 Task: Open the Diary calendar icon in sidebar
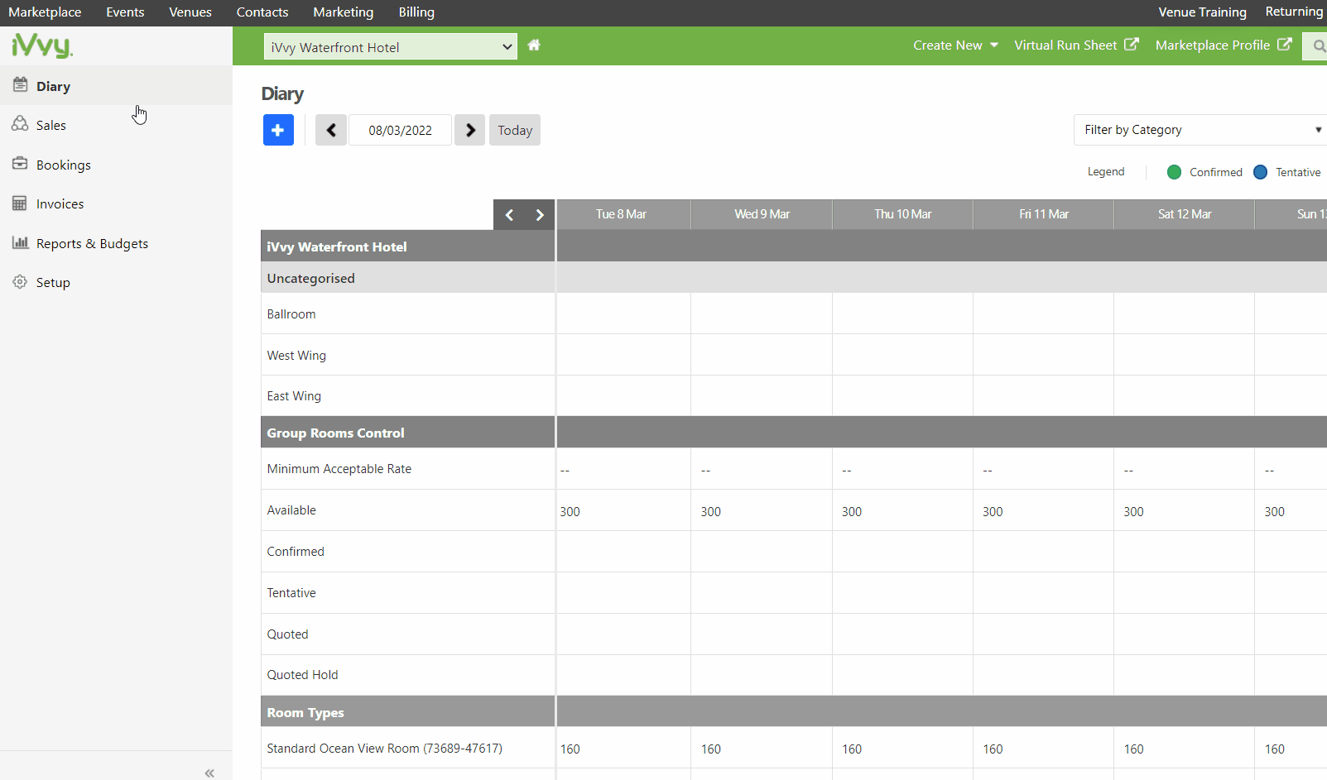20,85
